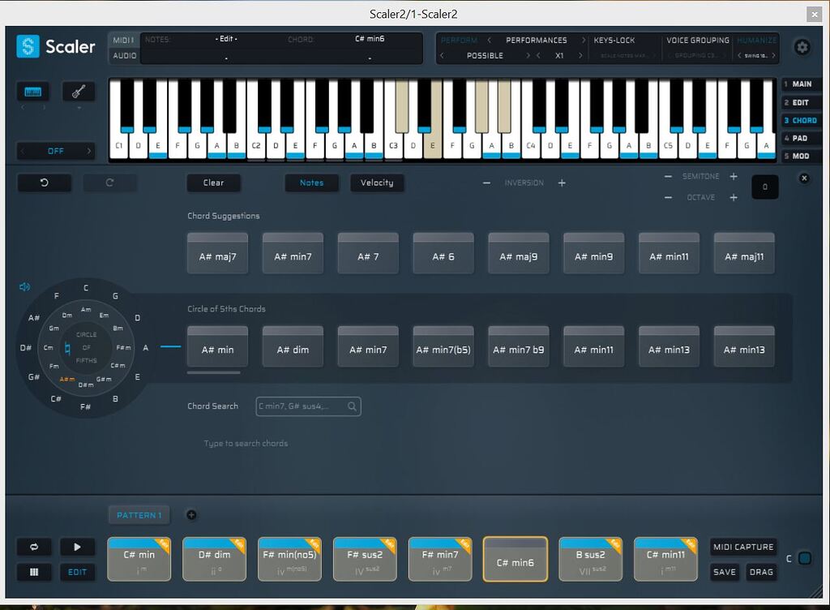
Task: Open MIDI CAPTURE
Action: [743, 547]
